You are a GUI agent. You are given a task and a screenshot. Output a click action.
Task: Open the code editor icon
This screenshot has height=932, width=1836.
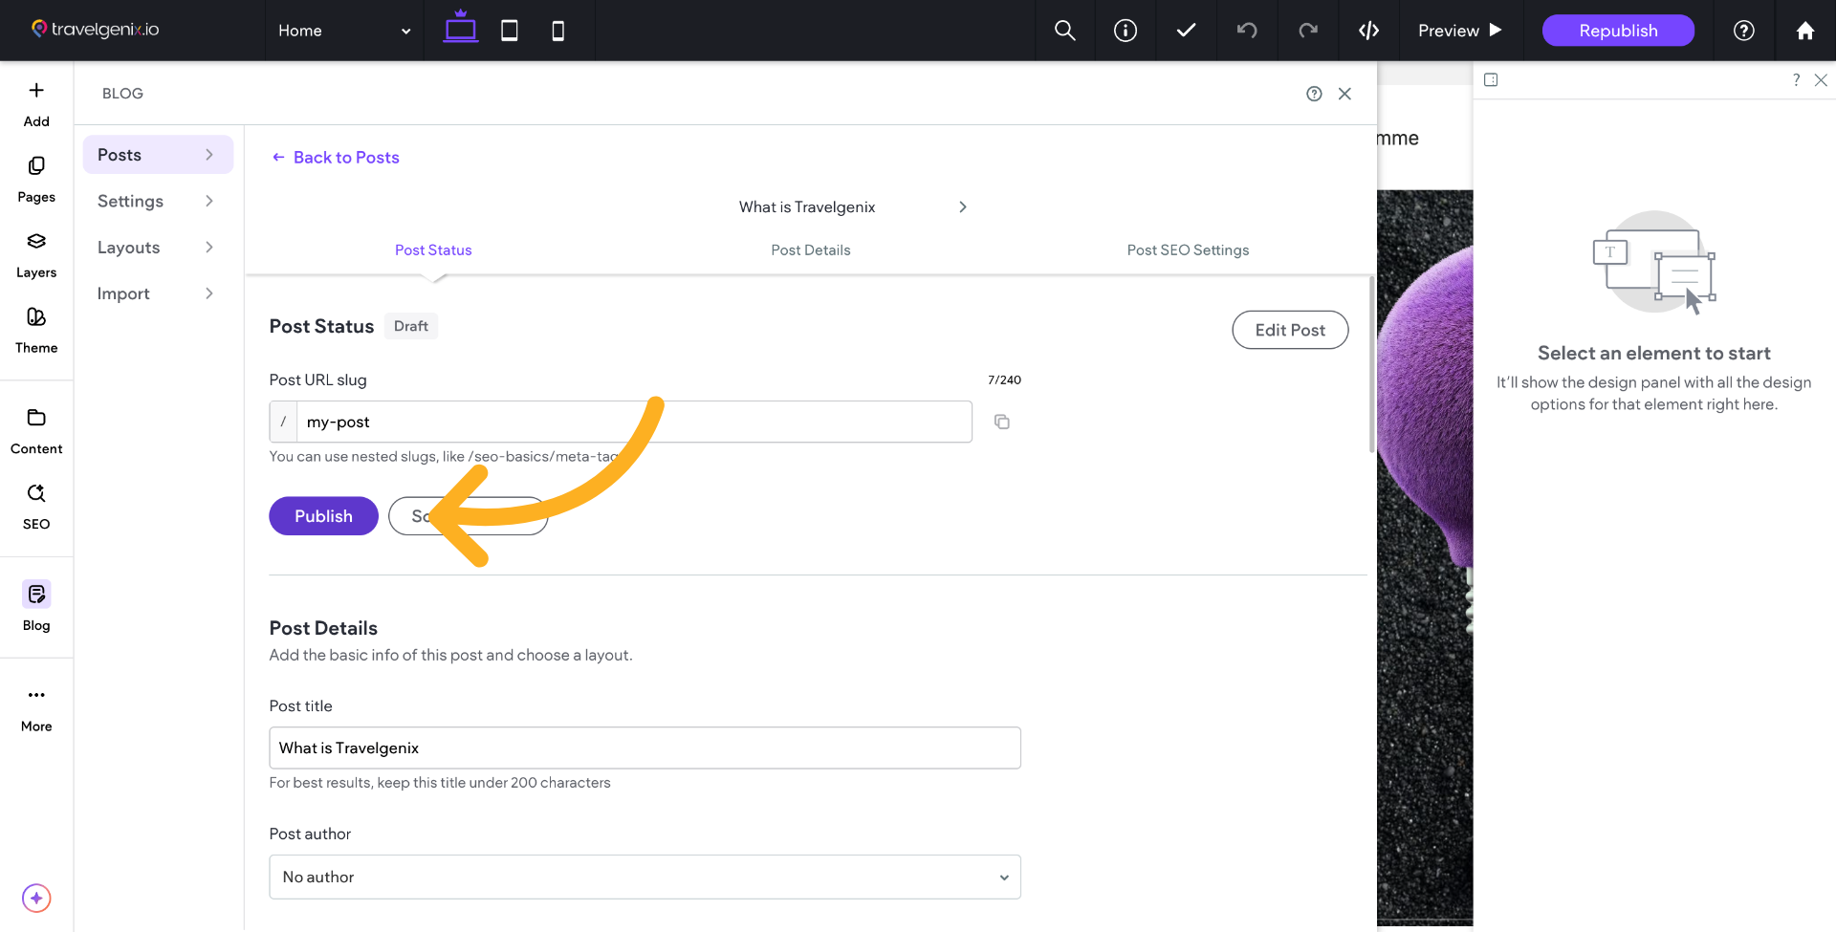pos(1369,30)
